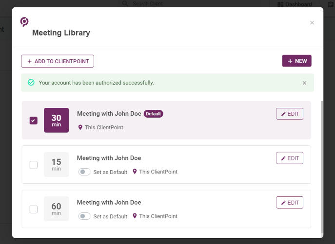Click 'Your account has been authorized successfully' text

pyautogui.click(x=97, y=83)
